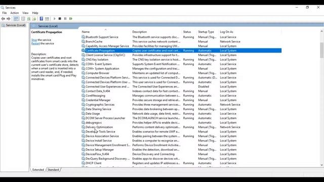Click the Services app icon in title bar
This screenshot has width=324, height=182.
click(3, 8)
